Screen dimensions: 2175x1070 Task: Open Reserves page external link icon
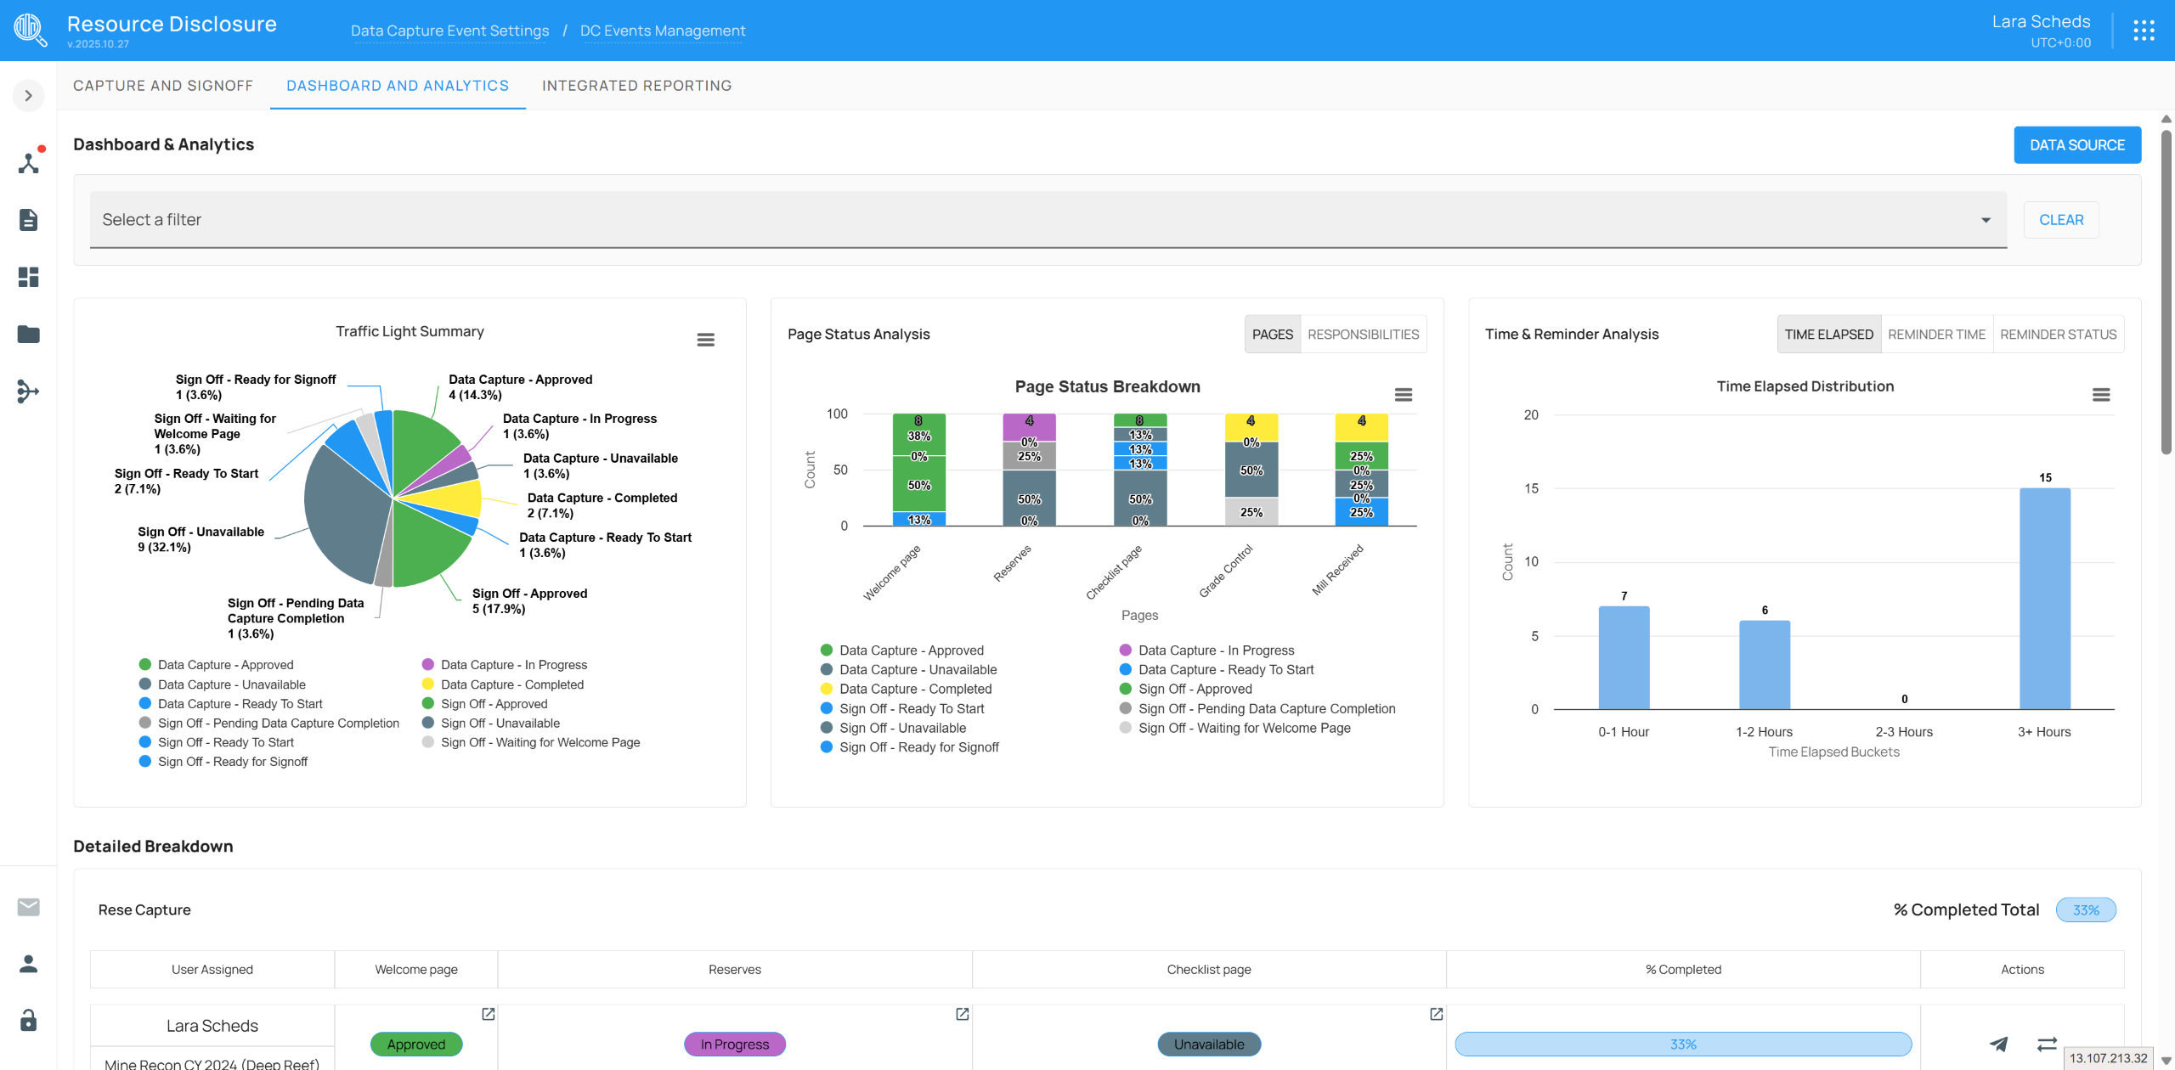pos(962,1014)
